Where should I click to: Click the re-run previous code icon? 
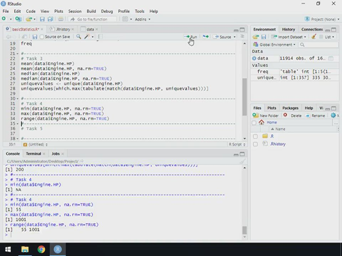point(206,37)
